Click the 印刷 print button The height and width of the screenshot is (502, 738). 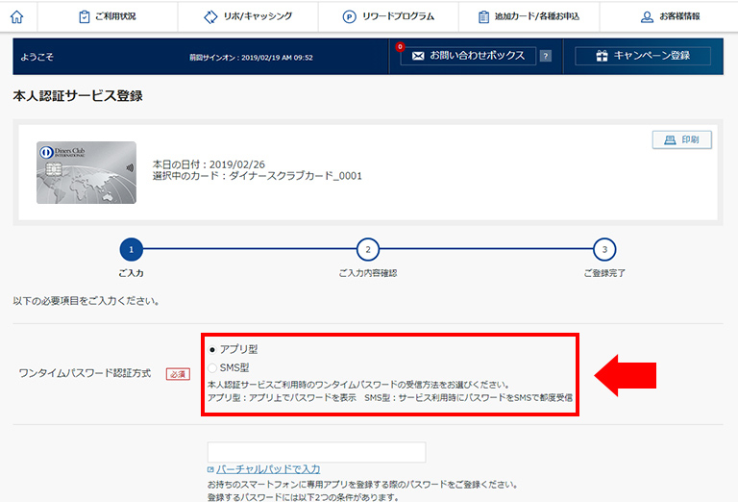coord(681,139)
